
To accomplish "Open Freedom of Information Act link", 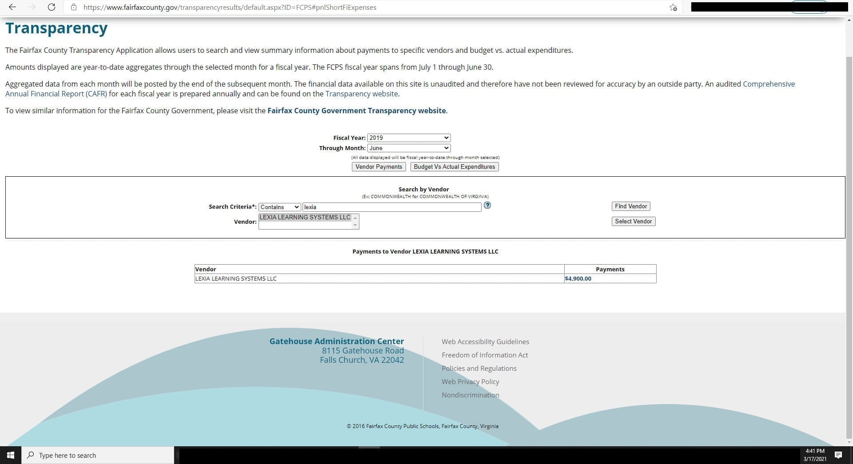I will tap(485, 355).
